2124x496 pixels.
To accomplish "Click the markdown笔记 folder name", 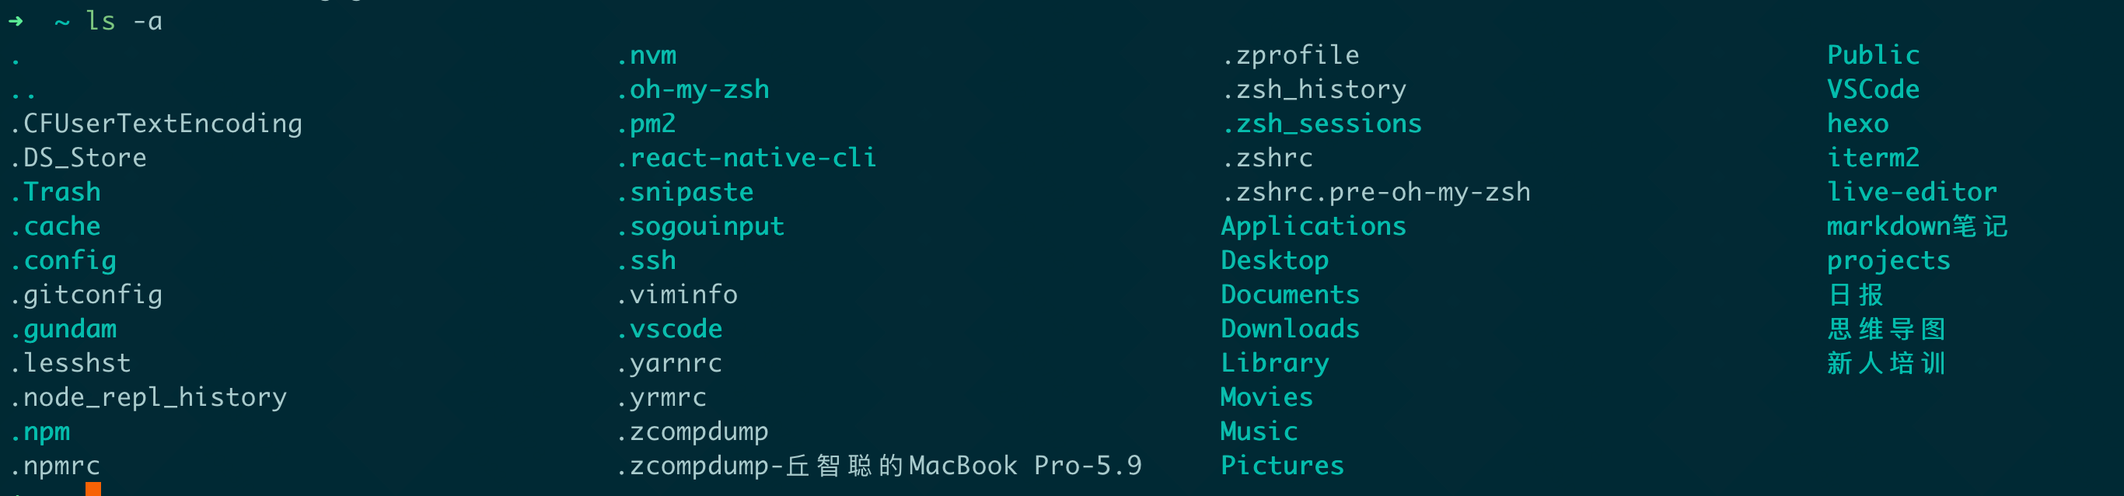I will coord(1916,225).
